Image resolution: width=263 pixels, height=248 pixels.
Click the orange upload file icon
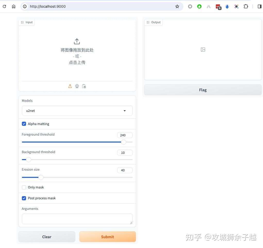click(x=70, y=86)
